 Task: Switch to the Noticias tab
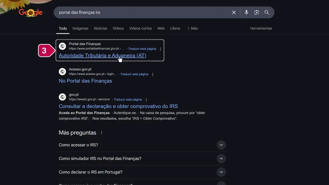(x=101, y=28)
